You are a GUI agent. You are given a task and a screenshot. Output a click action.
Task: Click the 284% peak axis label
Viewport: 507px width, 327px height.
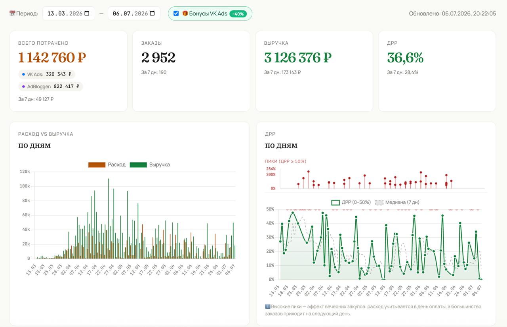point(271,169)
